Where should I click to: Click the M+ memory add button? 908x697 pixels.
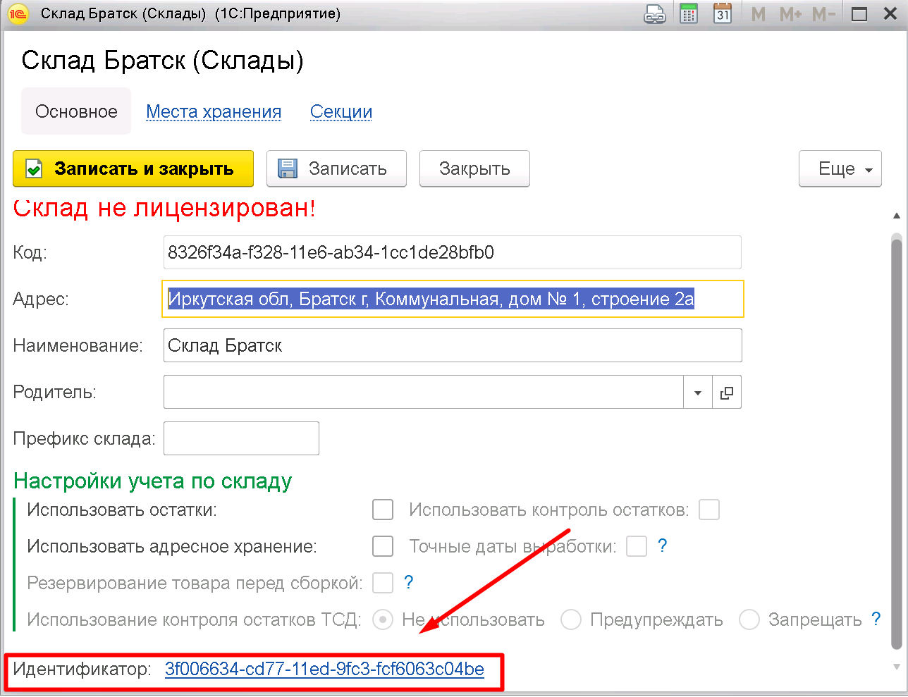(x=790, y=14)
